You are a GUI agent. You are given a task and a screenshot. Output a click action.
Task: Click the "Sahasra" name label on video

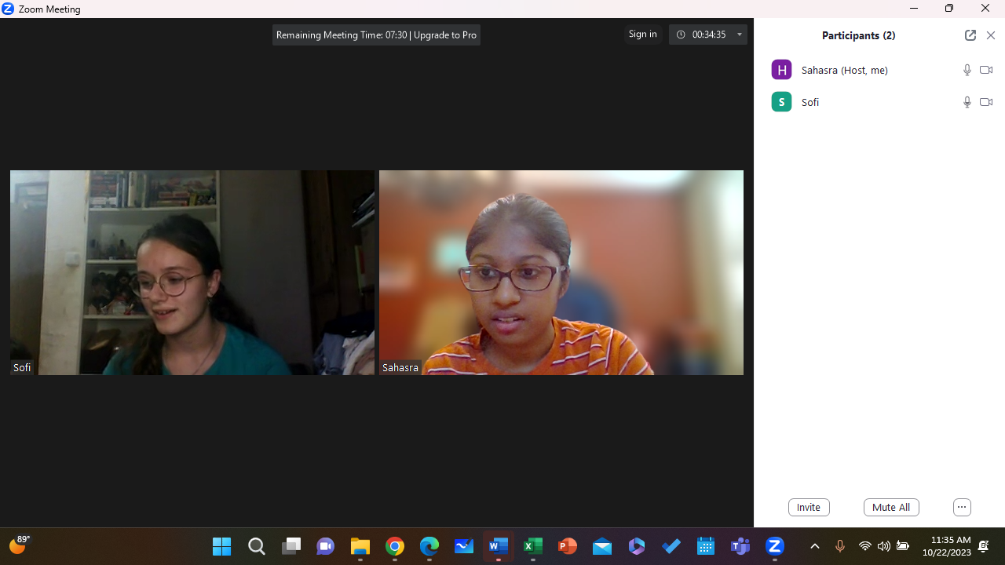400,367
